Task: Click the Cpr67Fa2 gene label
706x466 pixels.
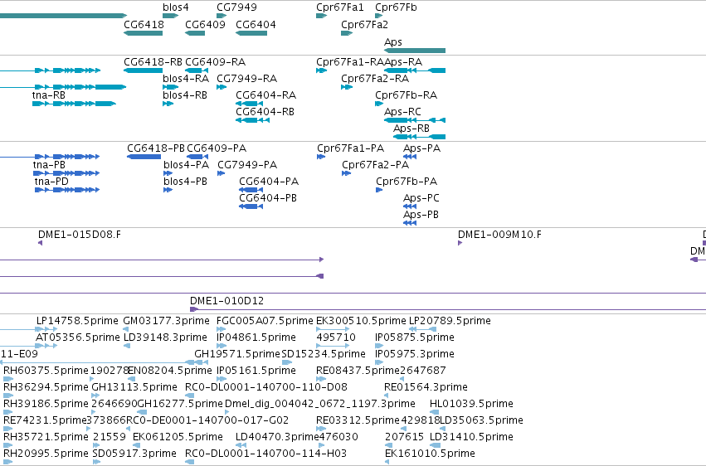Action: tap(364, 24)
